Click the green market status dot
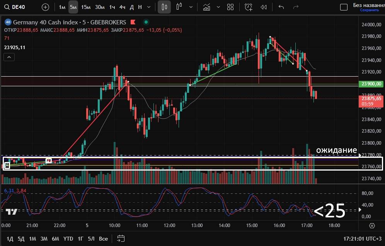This screenshot has height=246, width=385. point(145,22)
